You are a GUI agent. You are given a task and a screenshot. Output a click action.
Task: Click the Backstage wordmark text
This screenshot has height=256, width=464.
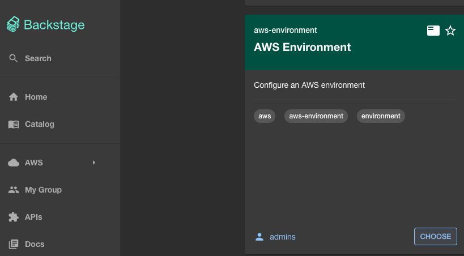point(54,25)
